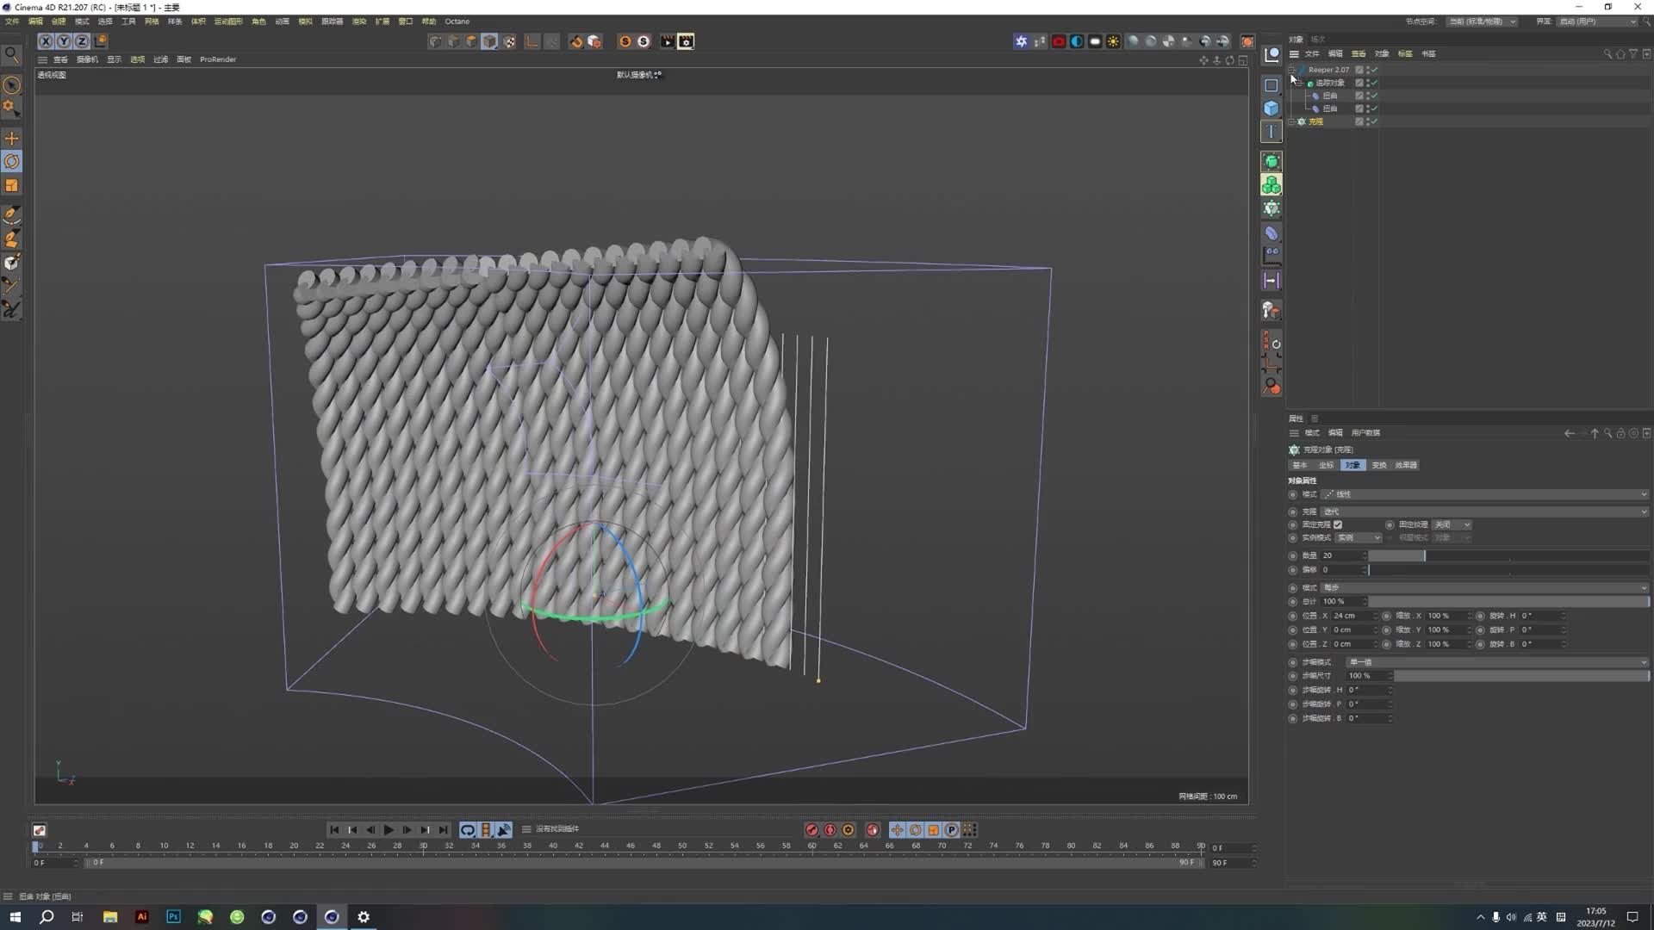Viewport: 1654px width, 930px height.
Task: Click the 总计 100% slider bar
Action: tap(1508, 602)
